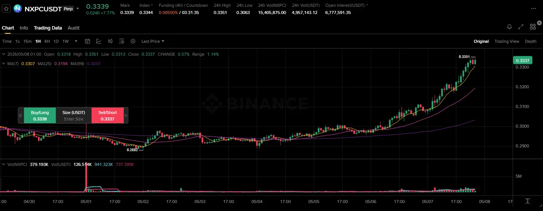Screen dimensions: 543x211
Task: Open the Open Interest(USDT) detail link
Action: click(366, 5)
